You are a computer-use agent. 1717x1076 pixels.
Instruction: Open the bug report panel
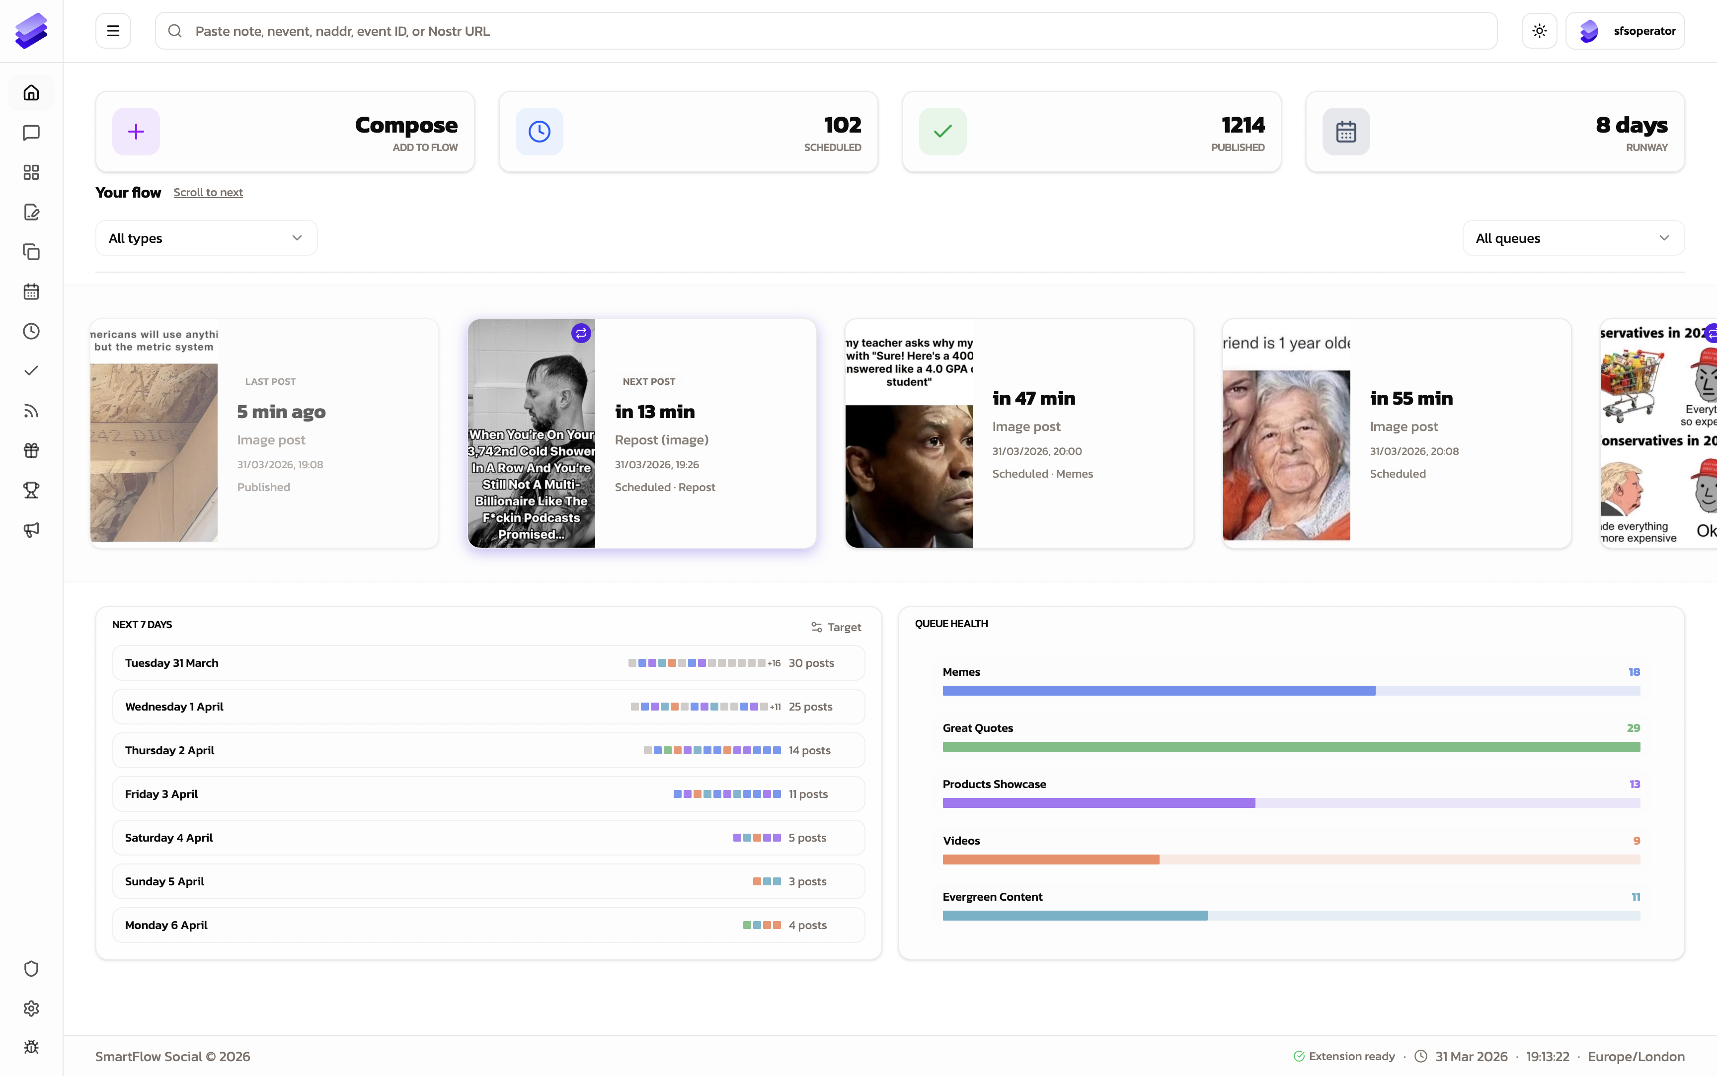click(x=31, y=1047)
